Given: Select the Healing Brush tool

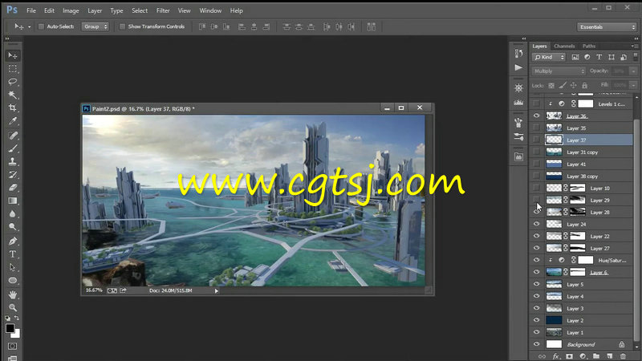Looking at the screenshot, I should point(13,136).
